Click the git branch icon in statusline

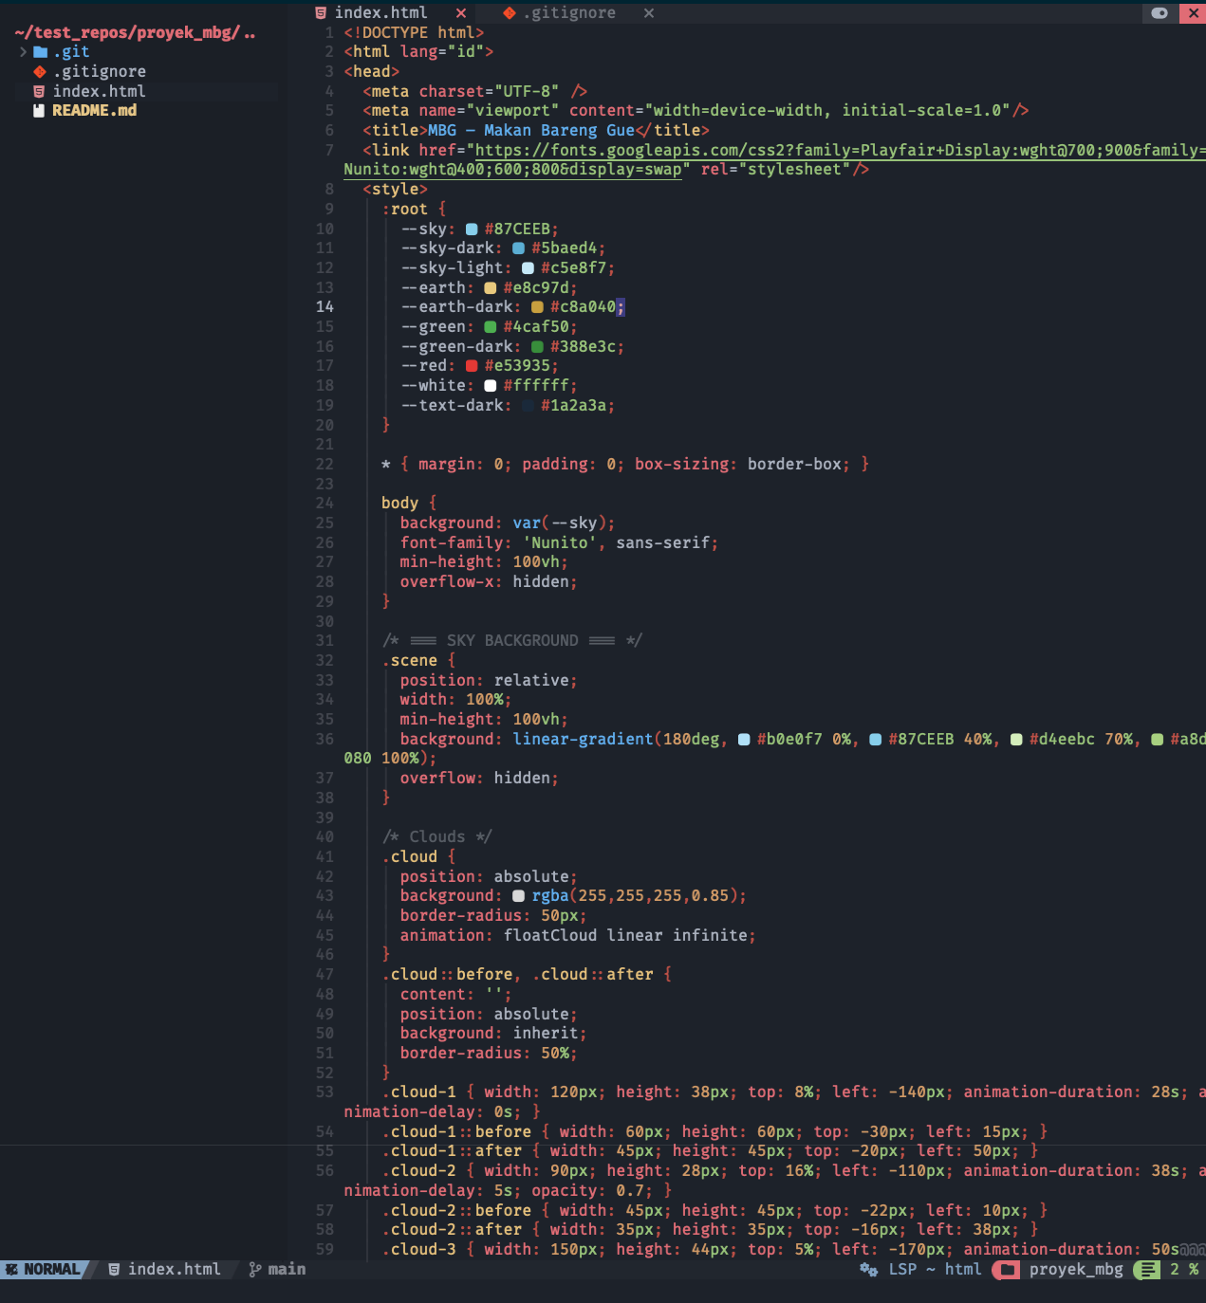[x=254, y=1270]
